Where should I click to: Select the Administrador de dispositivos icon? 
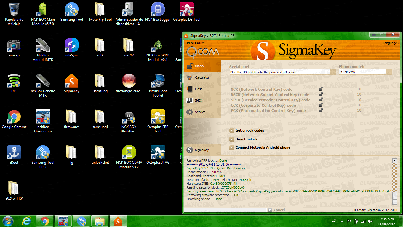129,14
